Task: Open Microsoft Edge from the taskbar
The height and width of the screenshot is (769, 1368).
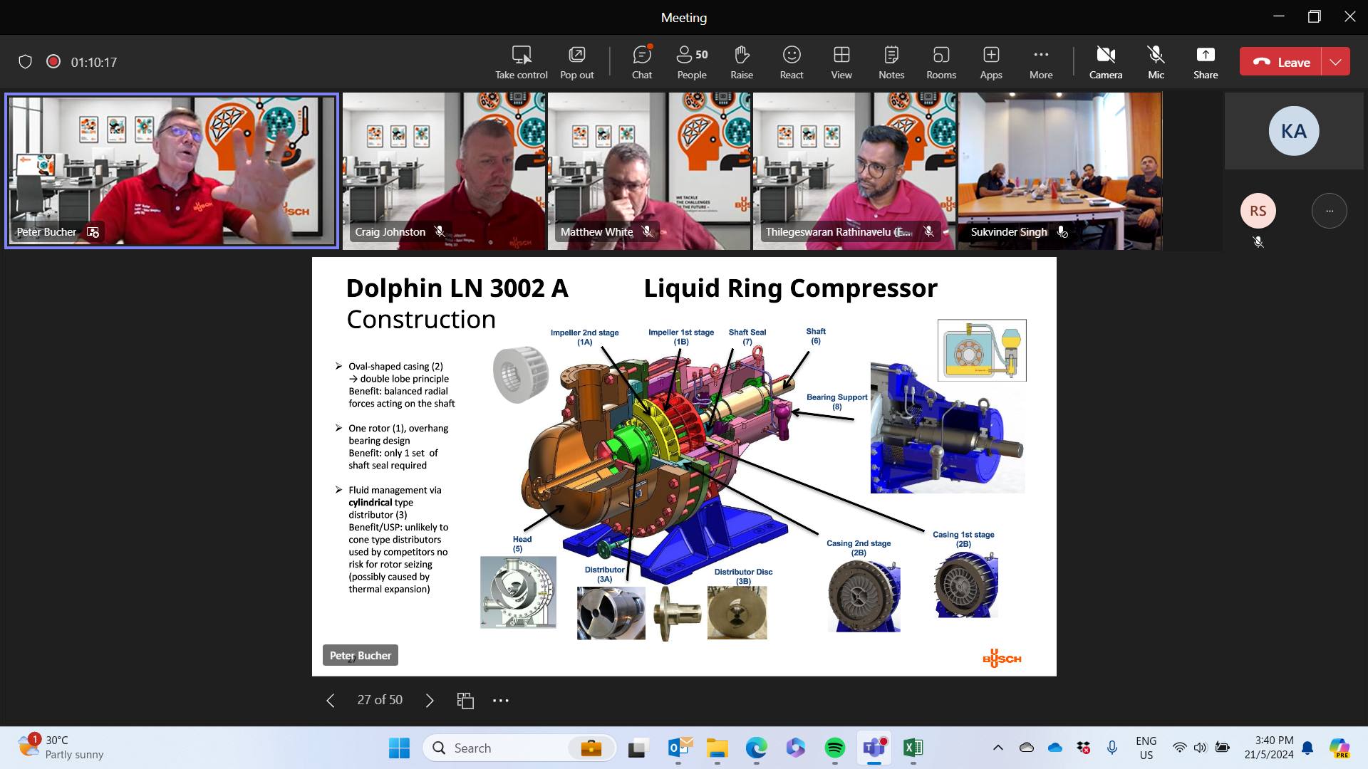Action: [x=757, y=748]
